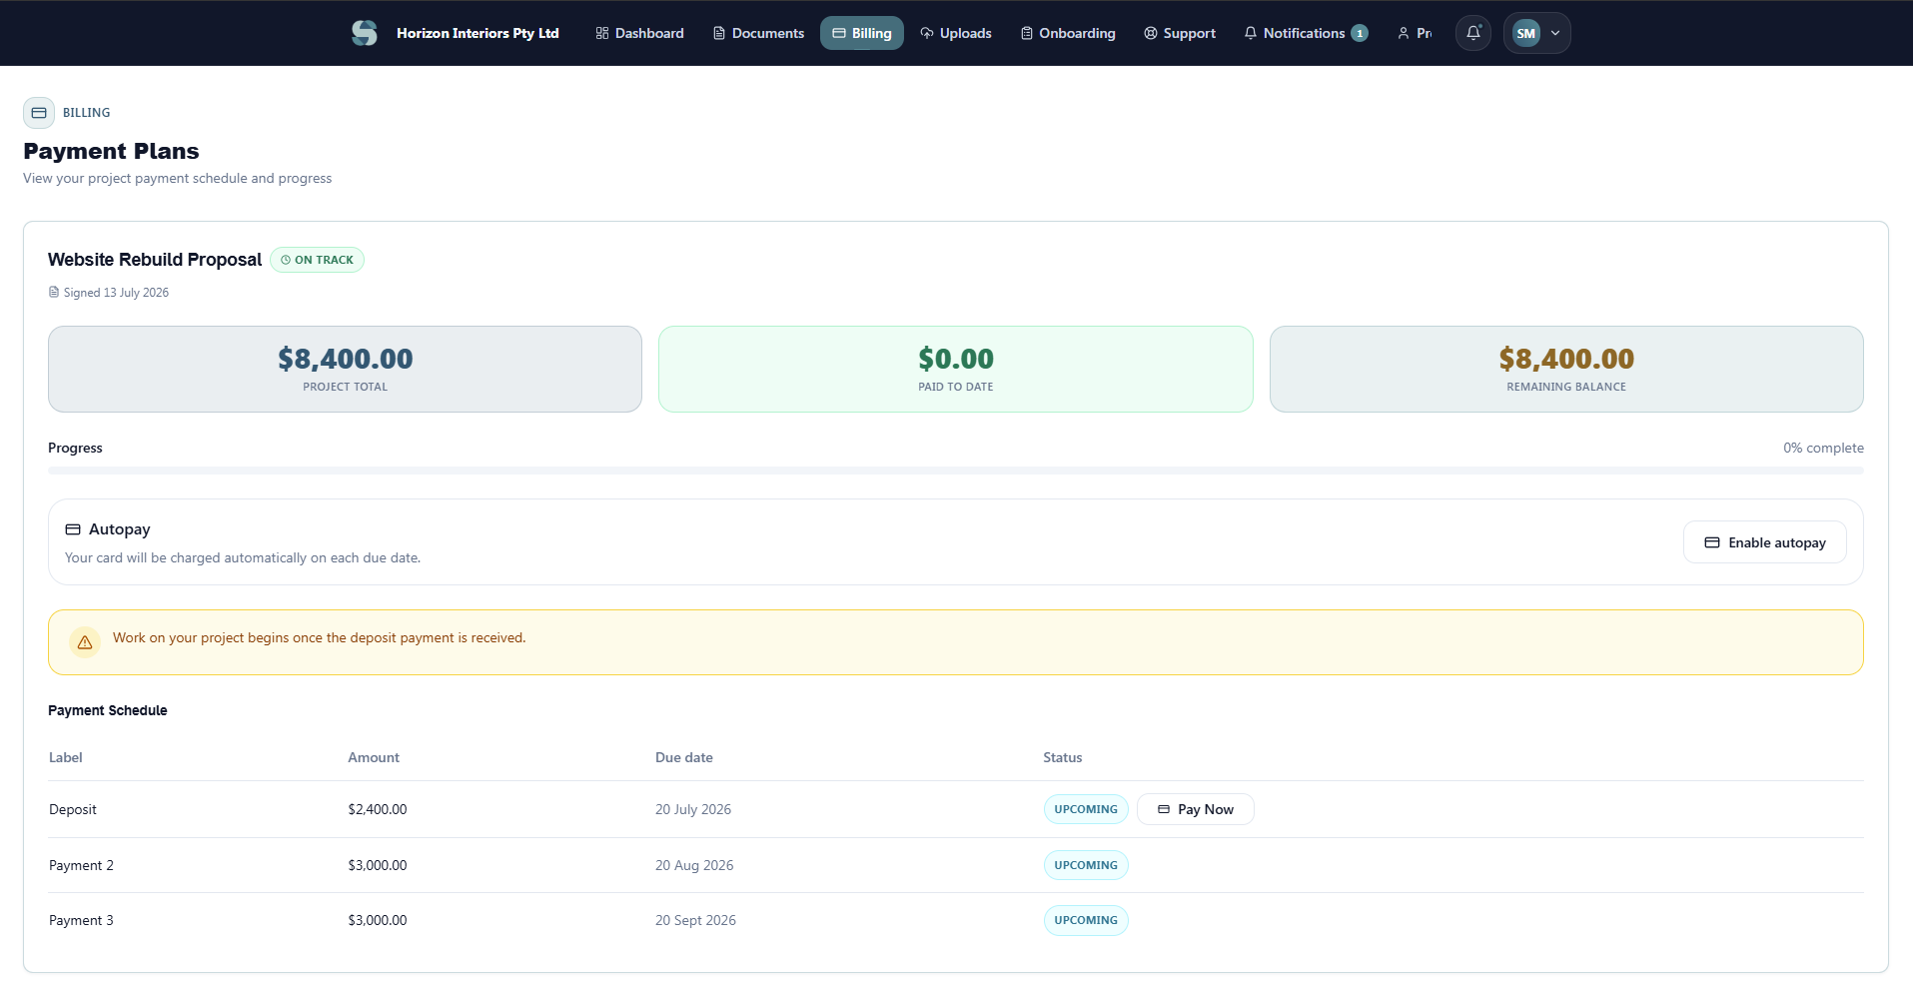Open the partially visible profile nav item

click(x=1415, y=33)
